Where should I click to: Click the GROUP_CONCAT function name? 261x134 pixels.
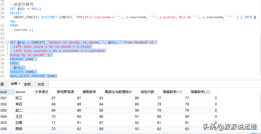pyautogui.click(x=26, y=17)
